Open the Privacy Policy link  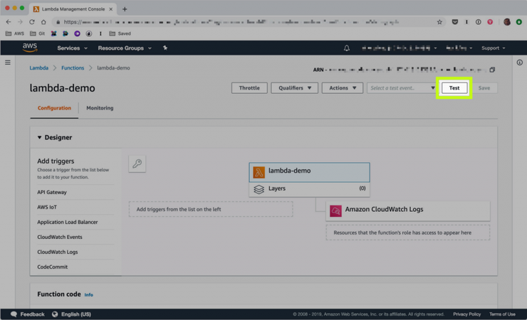tap(466, 314)
